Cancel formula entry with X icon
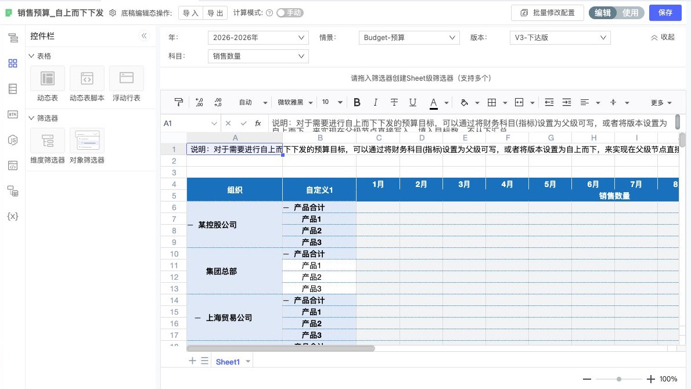This screenshot has width=691, height=389. (228, 123)
